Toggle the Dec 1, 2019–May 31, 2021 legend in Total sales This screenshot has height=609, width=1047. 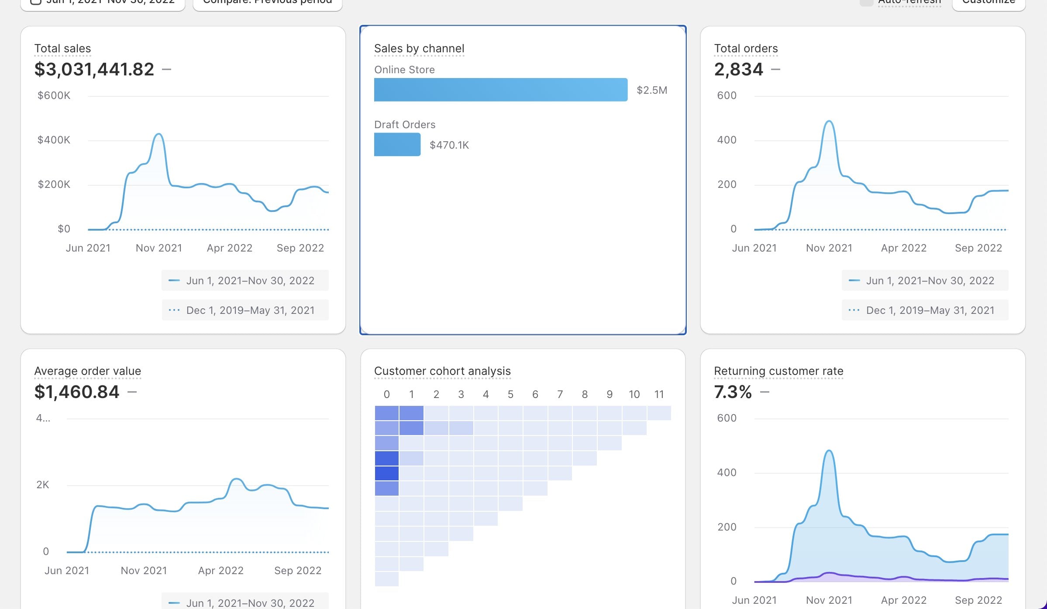(x=245, y=310)
